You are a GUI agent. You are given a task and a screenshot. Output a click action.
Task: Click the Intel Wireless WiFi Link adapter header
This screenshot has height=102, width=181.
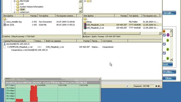[x=53, y=83]
